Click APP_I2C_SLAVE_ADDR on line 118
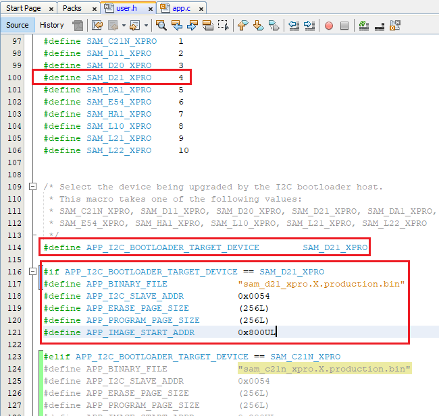This screenshot has width=439, height=416. [135, 296]
